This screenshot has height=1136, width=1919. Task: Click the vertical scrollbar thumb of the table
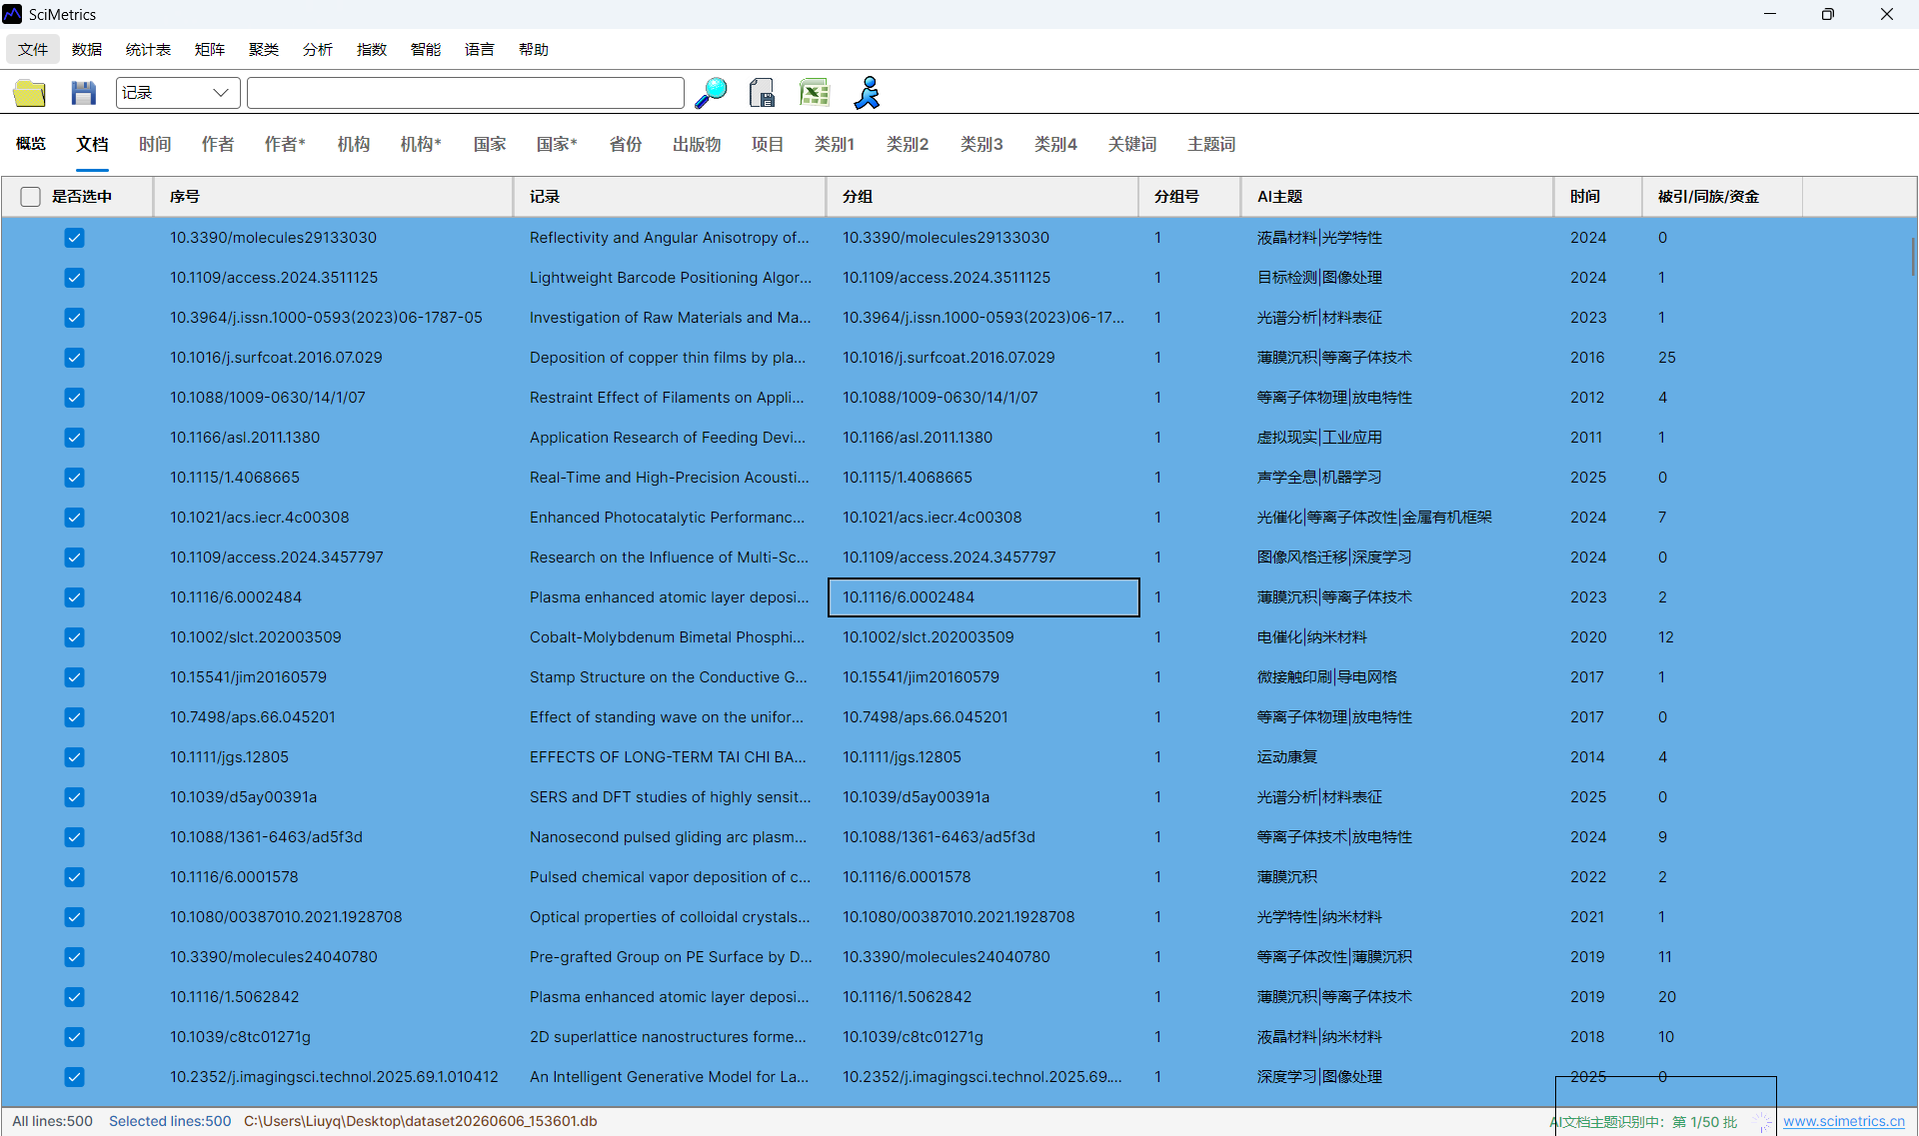coord(1913,257)
